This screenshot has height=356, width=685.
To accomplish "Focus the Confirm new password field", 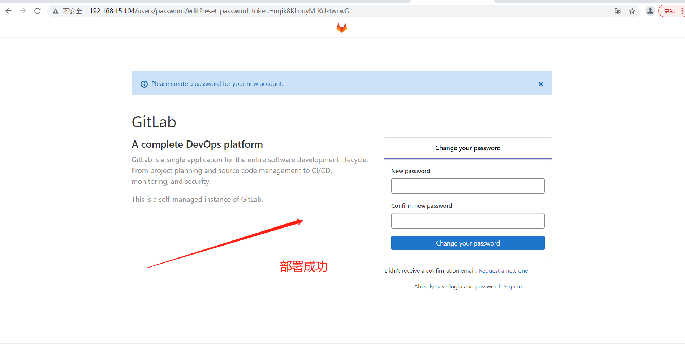I will 468,221.
